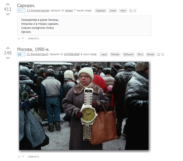Upvote the Сарказм post
183x161 pixels.
pyautogui.click(x=8, y=4)
